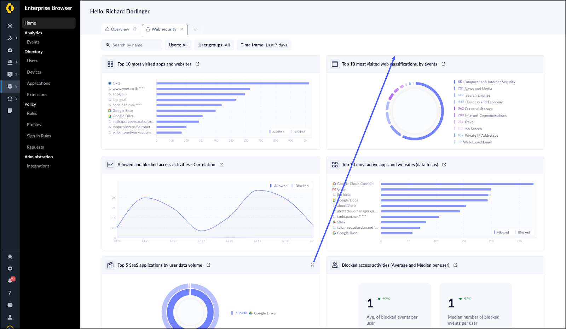Open the settings gear in the sidebar
The image size is (566, 329).
point(10,269)
